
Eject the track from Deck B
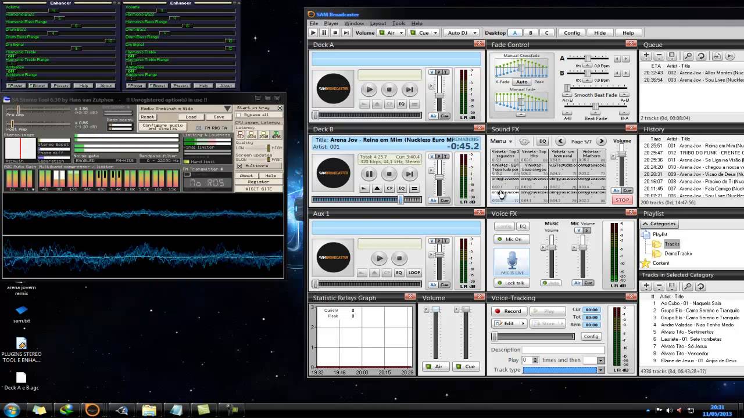377,189
